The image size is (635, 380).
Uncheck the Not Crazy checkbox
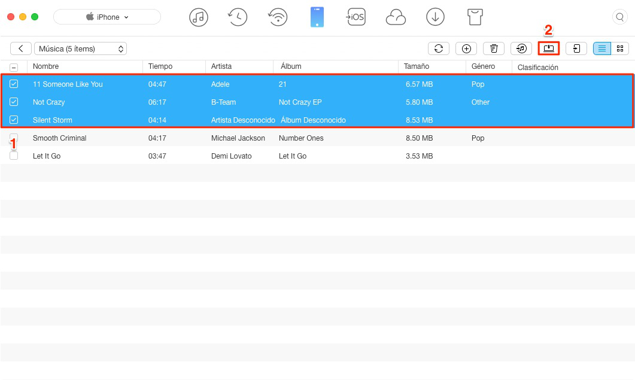[14, 102]
